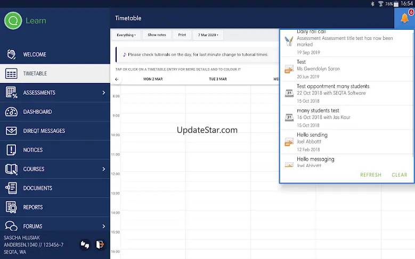Click message icon beside Test notification
The width and height of the screenshot is (415, 259).
289,69
